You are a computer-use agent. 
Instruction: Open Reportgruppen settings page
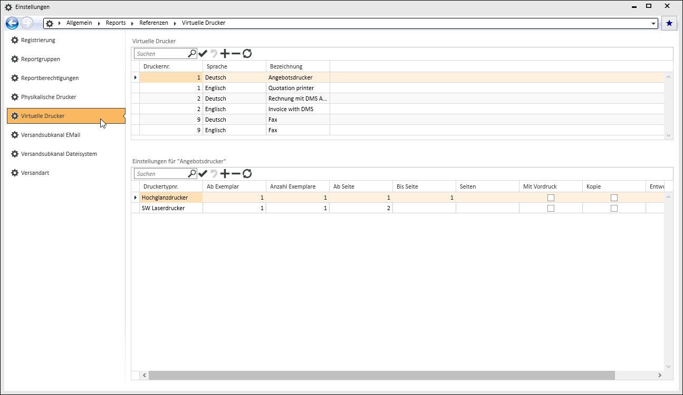pyautogui.click(x=66, y=59)
